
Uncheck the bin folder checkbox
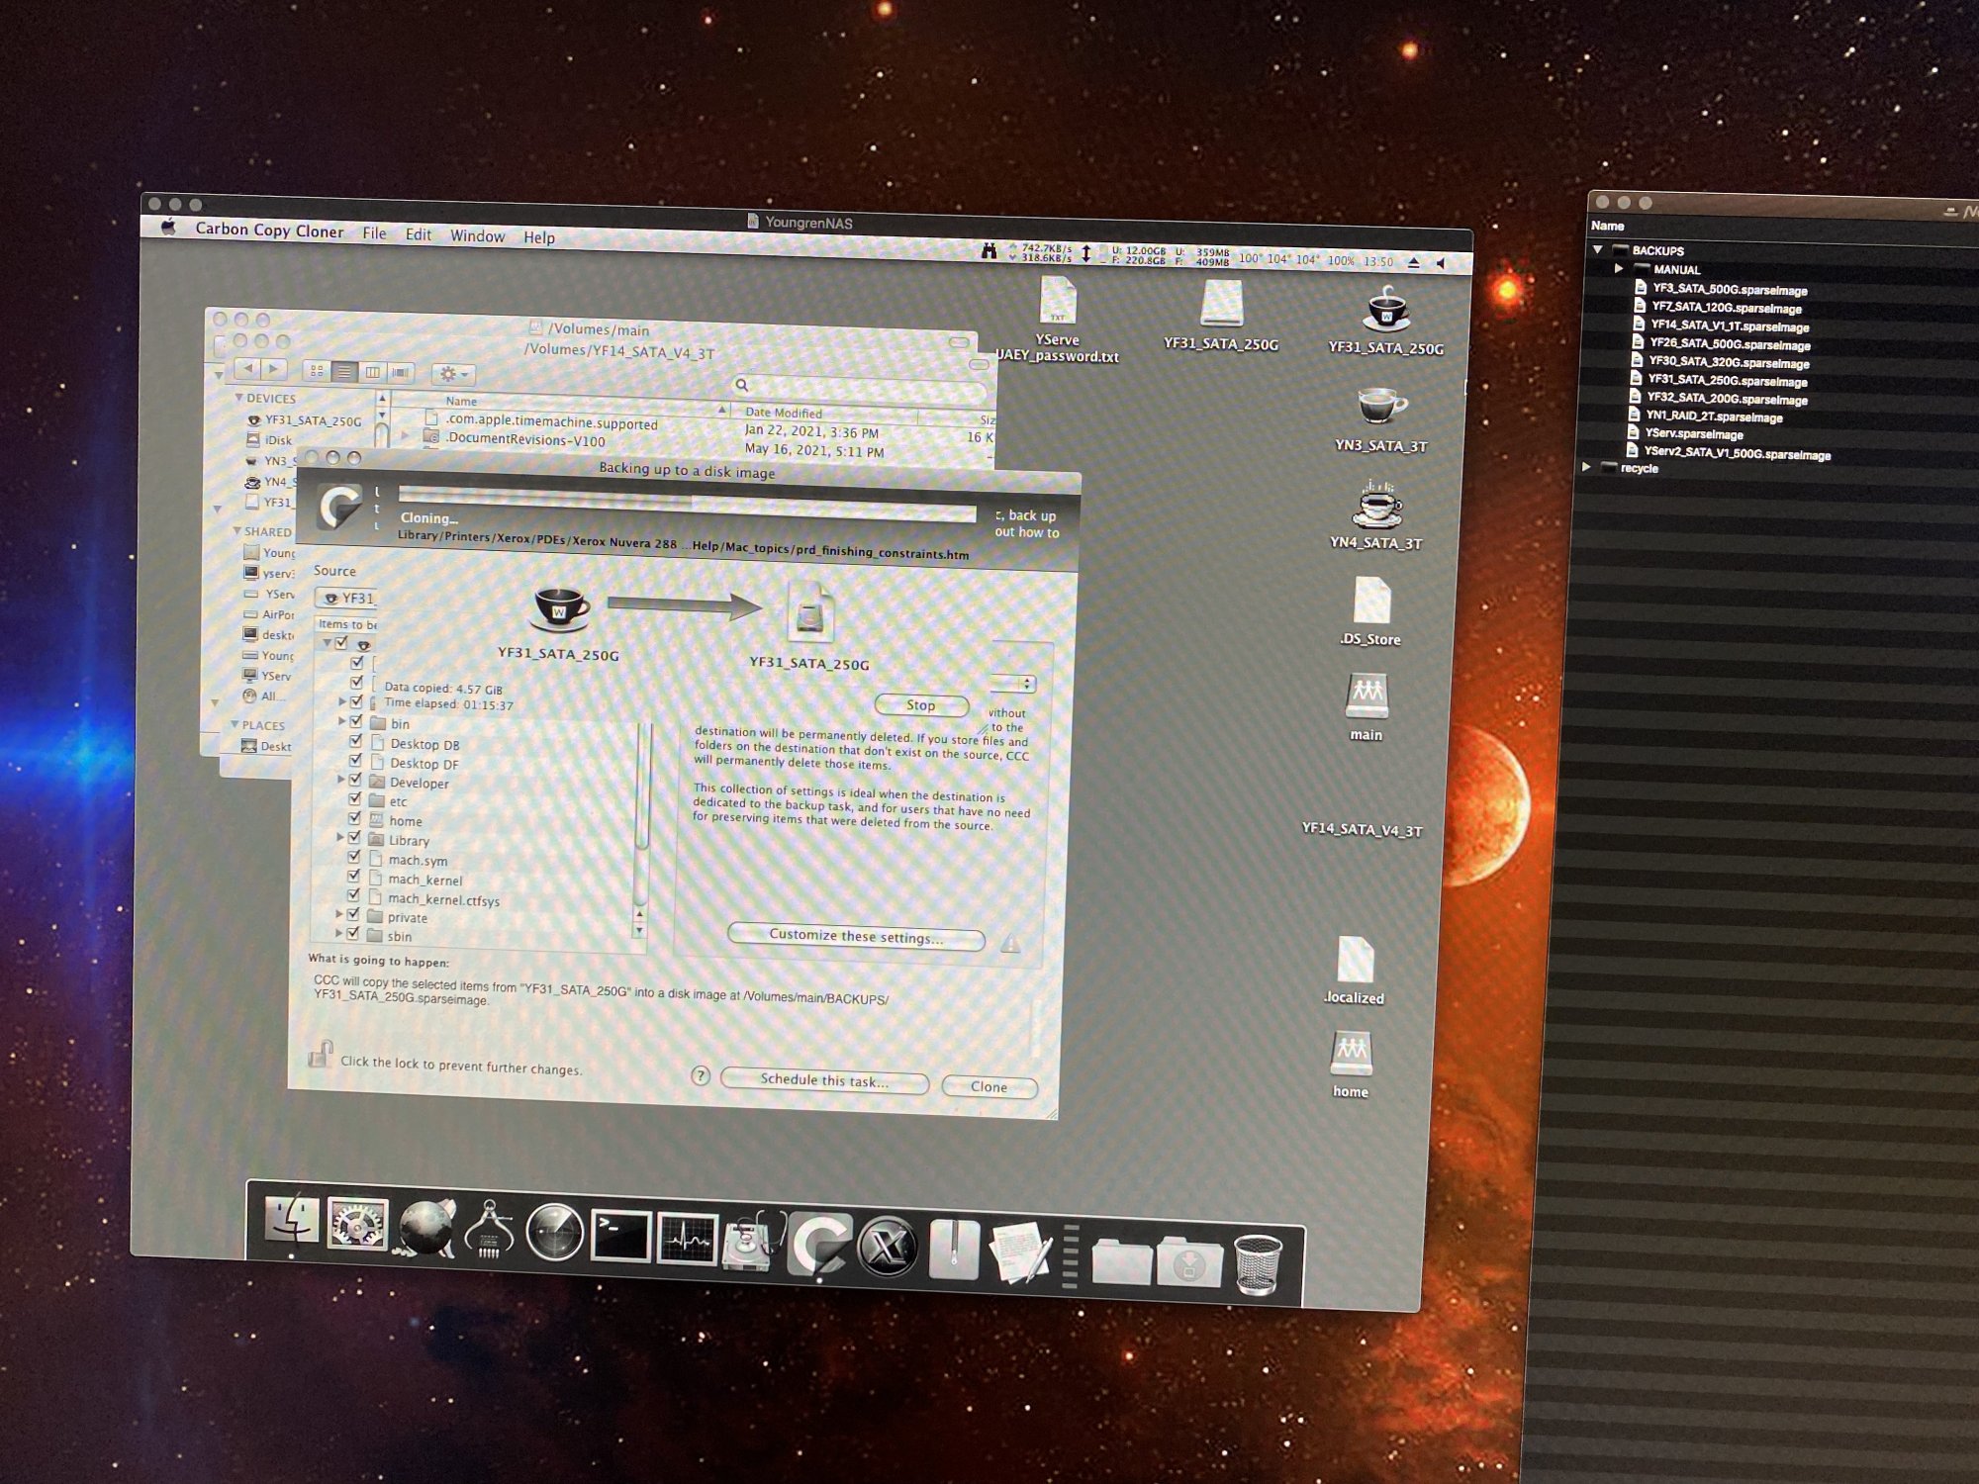coord(356,721)
